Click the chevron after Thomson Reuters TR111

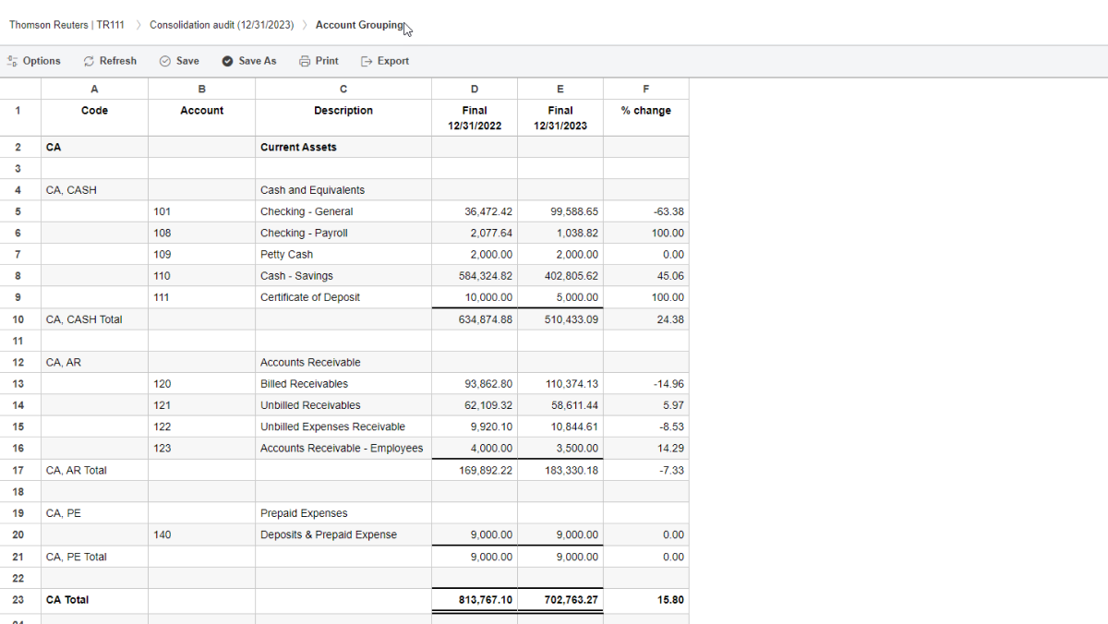tap(138, 25)
